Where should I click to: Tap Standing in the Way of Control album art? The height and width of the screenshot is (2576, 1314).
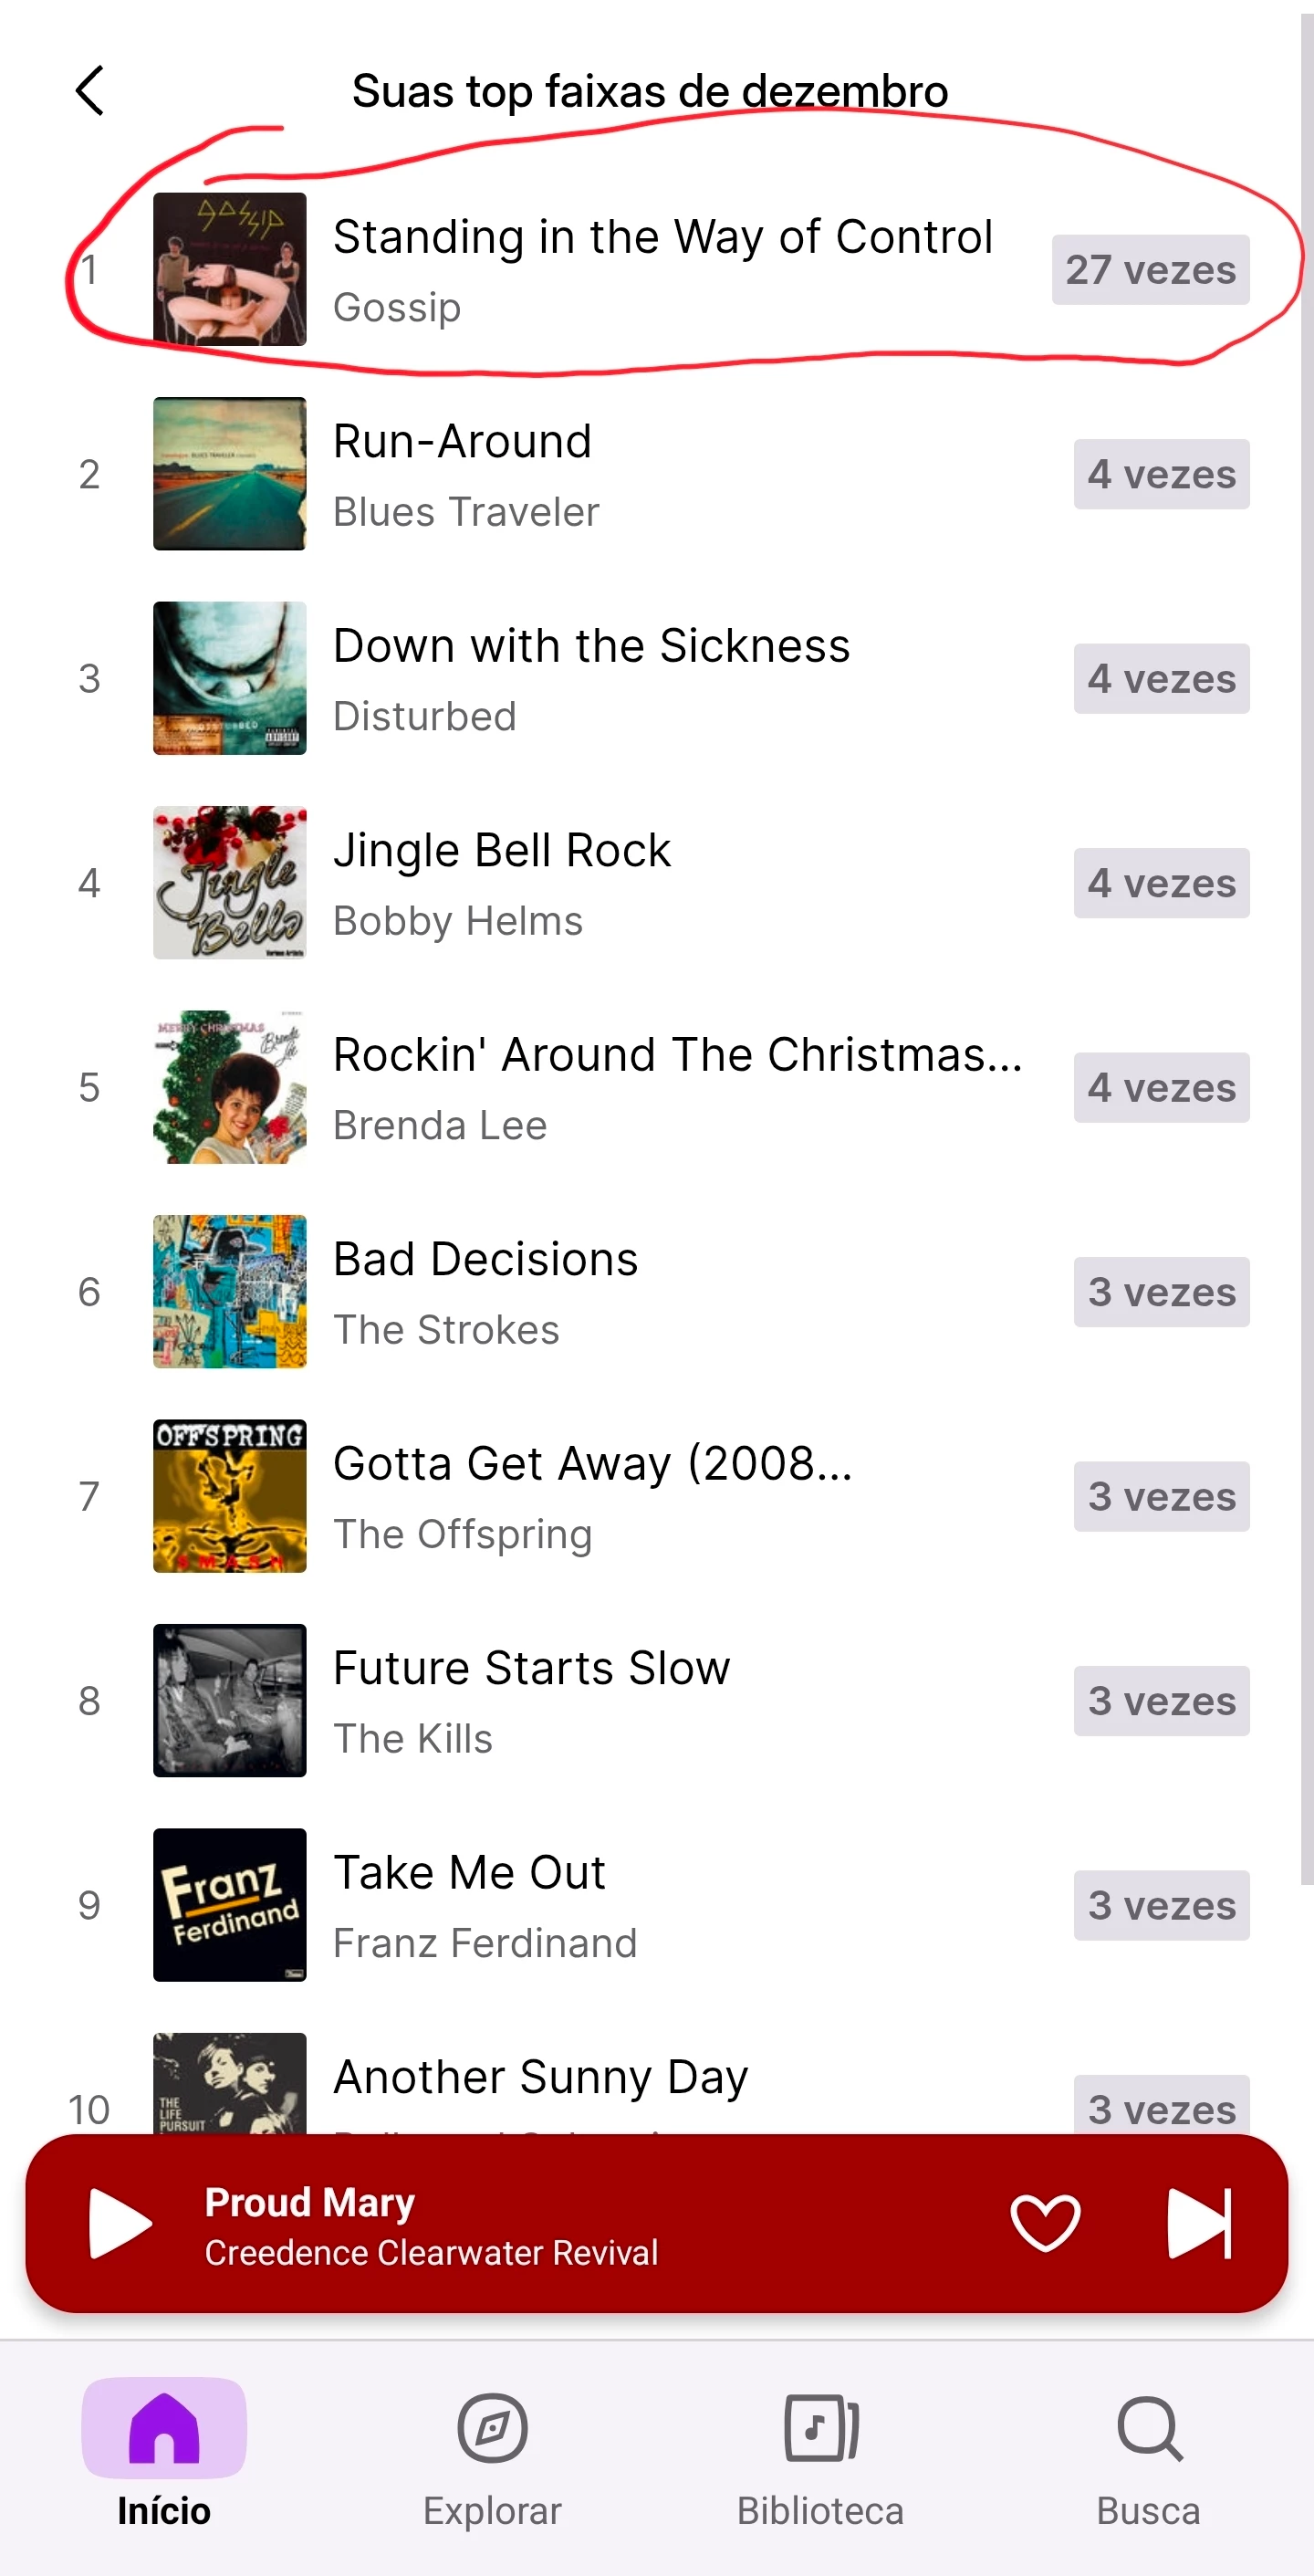coord(230,269)
